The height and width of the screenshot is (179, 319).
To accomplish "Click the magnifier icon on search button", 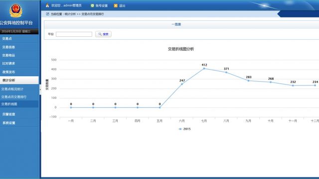I will [x=100, y=34].
